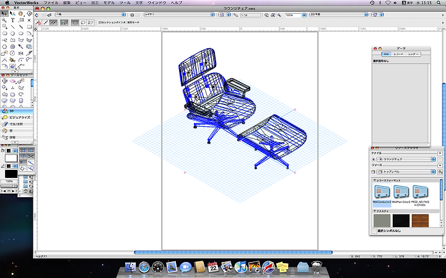Open the トップレベル resource dropdown
446x278 pixels.
(406, 172)
